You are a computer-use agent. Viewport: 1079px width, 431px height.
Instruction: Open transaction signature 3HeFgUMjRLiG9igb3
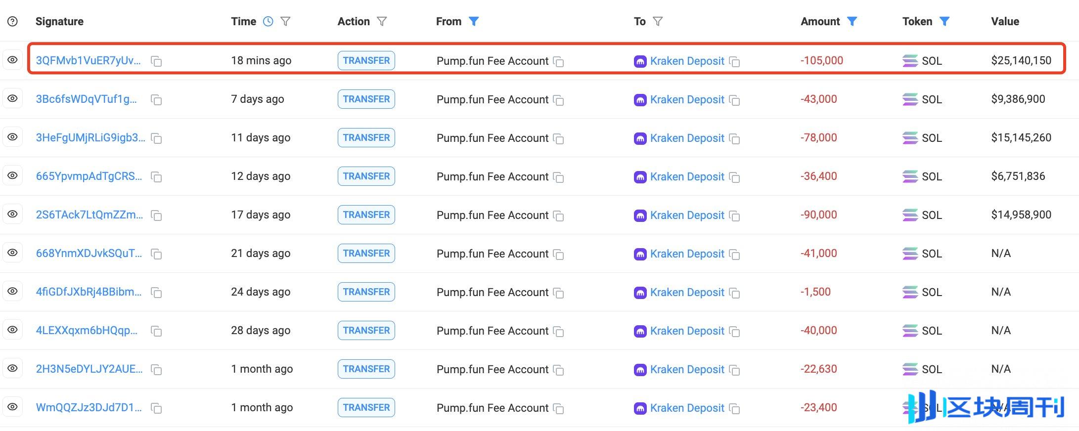pos(90,137)
